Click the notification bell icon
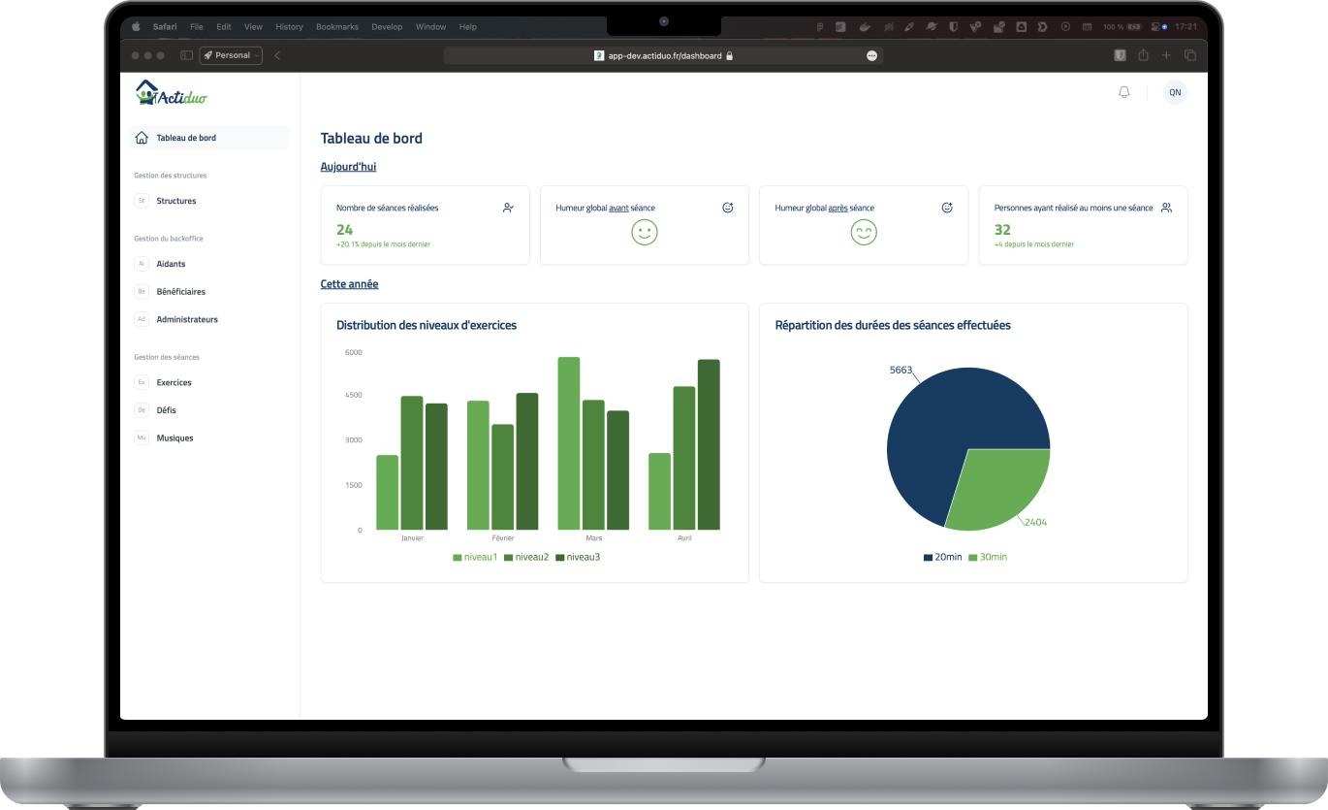Screen dimensions: 1328x810 click(x=1124, y=92)
